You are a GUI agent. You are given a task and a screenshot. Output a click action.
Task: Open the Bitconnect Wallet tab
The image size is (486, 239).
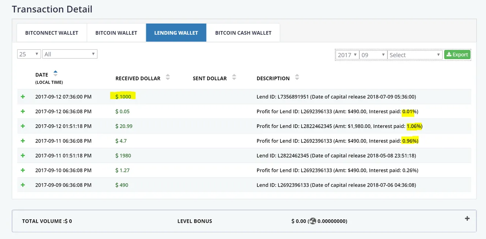point(52,33)
